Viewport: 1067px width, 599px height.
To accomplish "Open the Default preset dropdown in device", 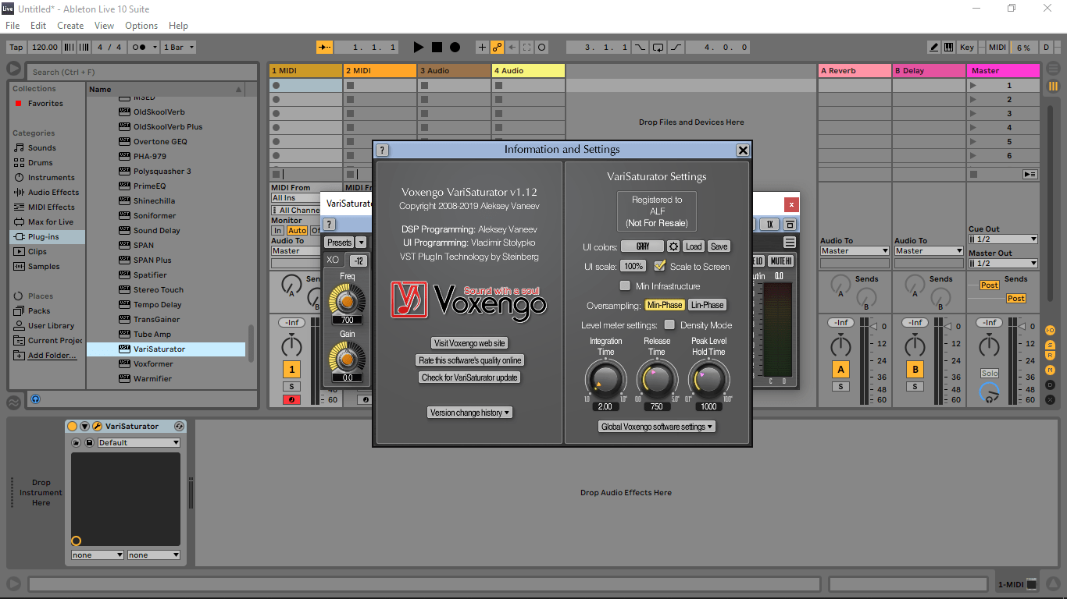I will pyautogui.click(x=139, y=443).
